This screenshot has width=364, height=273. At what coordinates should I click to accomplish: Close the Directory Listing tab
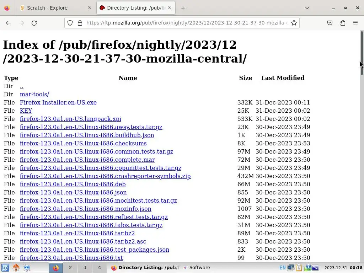[170, 8]
